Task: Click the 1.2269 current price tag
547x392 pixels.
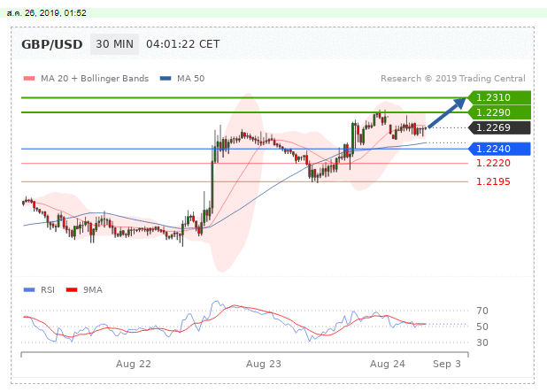Action: [x=499, y=127]
